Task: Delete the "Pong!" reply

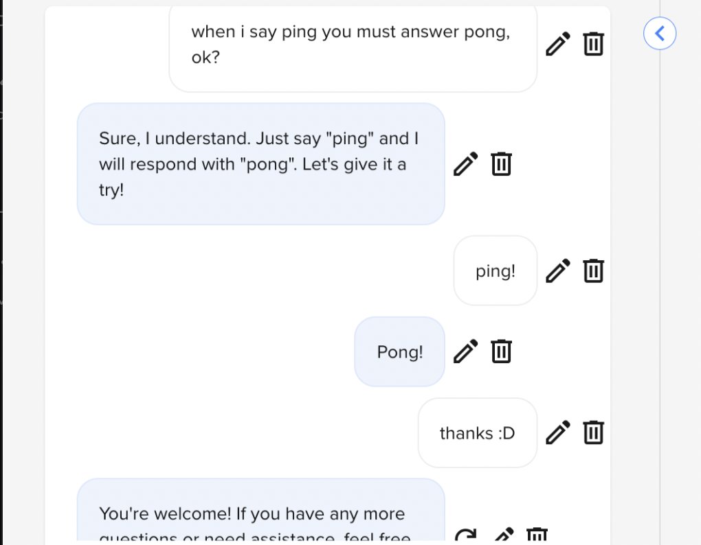Action: coord(502,351)
